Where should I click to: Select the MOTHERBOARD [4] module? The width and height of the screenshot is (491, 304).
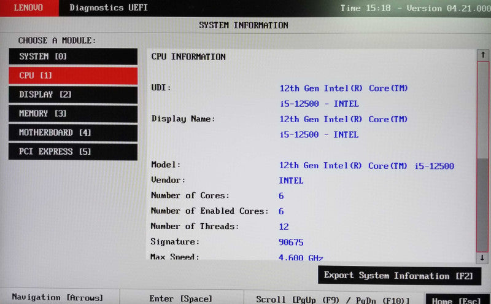(x=73, y=133)
